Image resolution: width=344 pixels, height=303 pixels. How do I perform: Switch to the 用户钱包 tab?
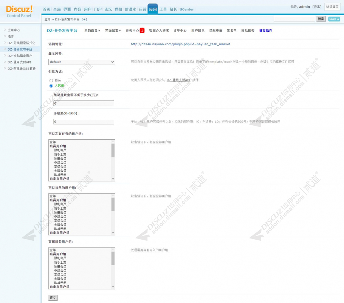tap(198, 31)
